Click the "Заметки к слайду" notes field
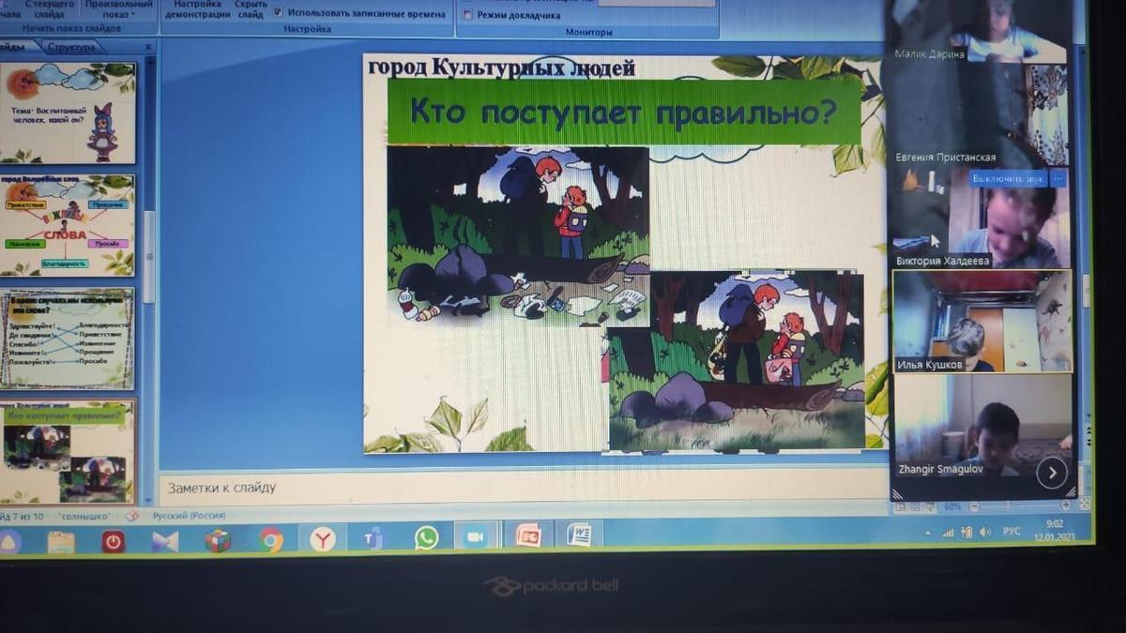1126x633 pixels. click(521, 487)
